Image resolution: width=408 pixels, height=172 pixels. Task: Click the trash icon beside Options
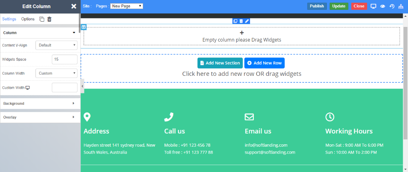click(49, 19)
